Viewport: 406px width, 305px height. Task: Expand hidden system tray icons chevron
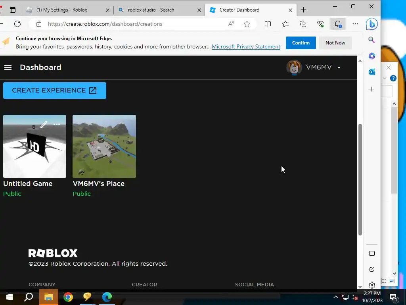point(335,297)
